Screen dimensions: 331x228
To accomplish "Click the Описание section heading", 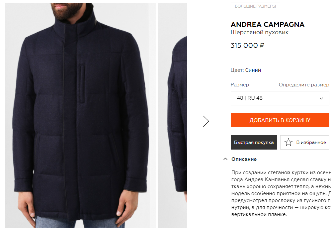I will click(244, 159).
